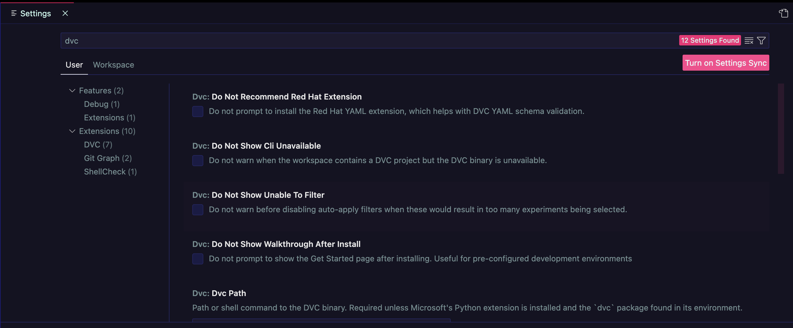Close the Settings tab
This screenshot has width=793, height=328.
click(65, 13)
